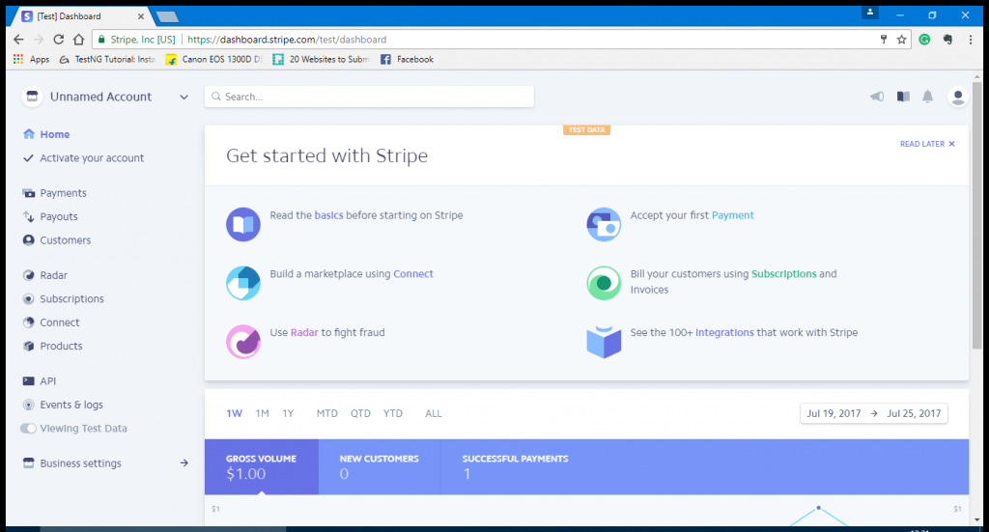Click the Subscriptions sidebar icon
The image size is (989, 532).
coord(28,298)
